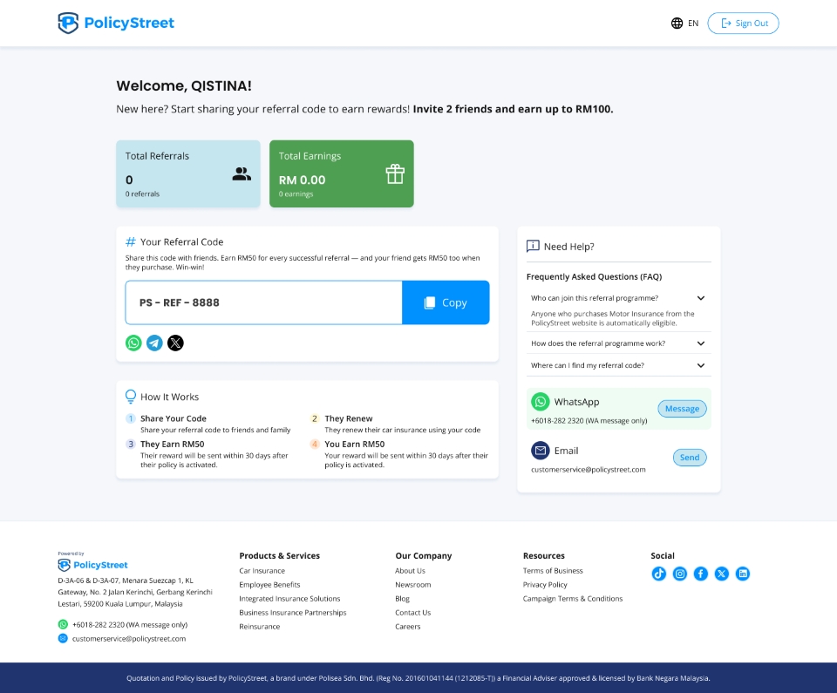Go to About Us page

(x=410, y=571)
